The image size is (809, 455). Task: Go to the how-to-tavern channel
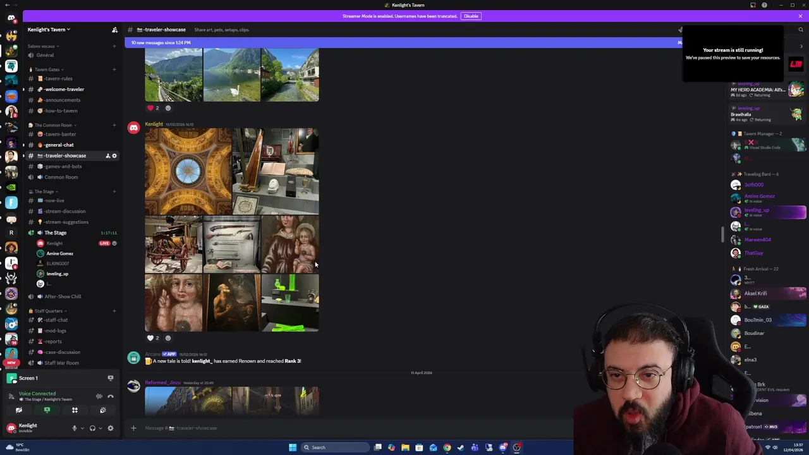[71, 111]
